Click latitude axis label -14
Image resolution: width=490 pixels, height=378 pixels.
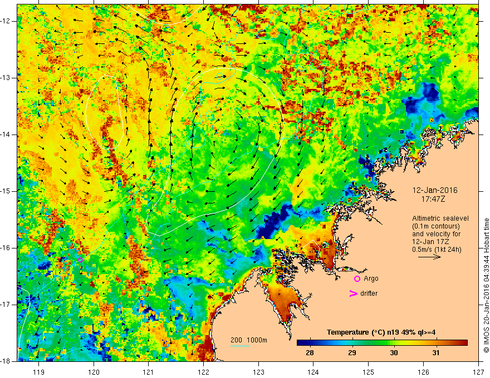pyautogui.click(x=6, y=135)
